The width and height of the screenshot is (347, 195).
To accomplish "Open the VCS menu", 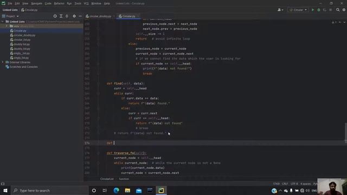I will coord(86,3).
